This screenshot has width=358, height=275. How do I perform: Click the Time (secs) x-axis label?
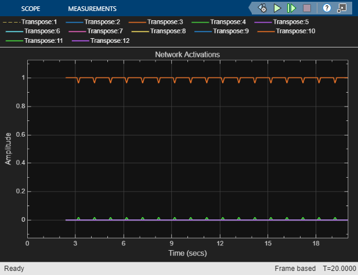187,252
